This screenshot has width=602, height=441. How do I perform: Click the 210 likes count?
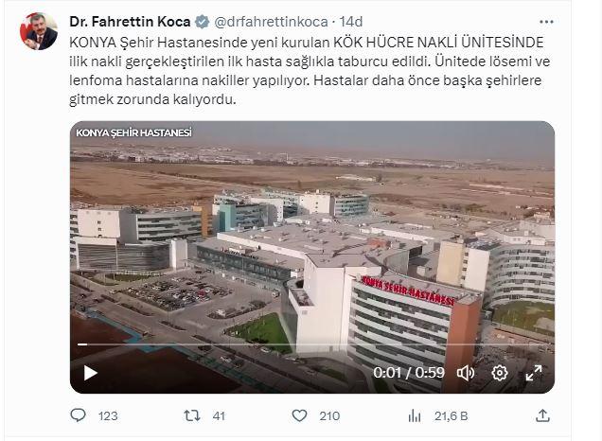tap(329, 416)
